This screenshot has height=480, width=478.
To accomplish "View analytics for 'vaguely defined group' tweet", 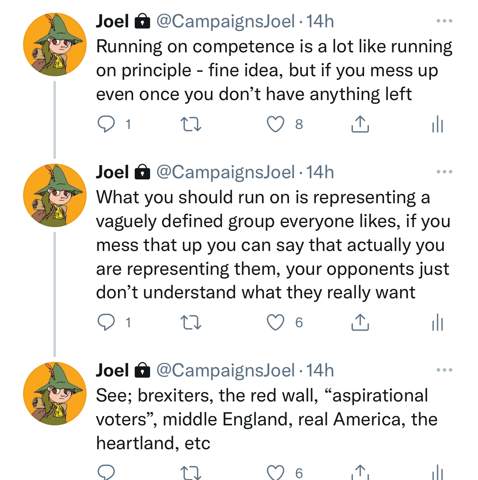I will 438,323.
